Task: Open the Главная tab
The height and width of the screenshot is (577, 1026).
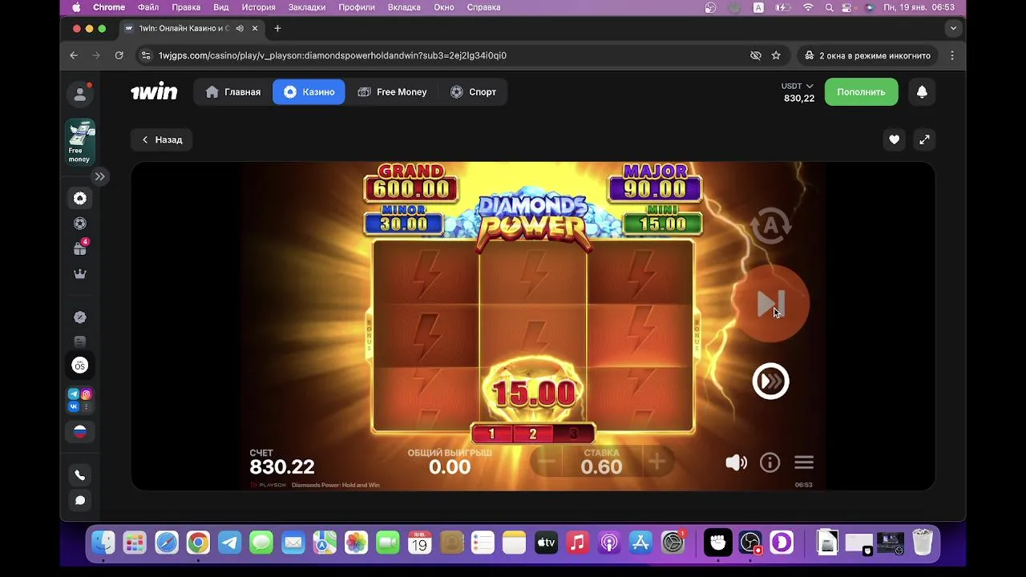Action: [233, 92]
